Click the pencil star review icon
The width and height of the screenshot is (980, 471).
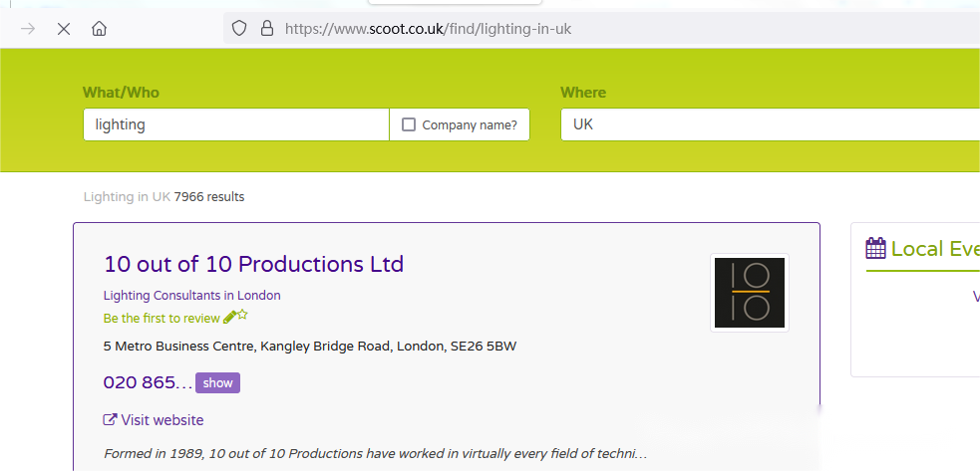click(x=235, y=318)
